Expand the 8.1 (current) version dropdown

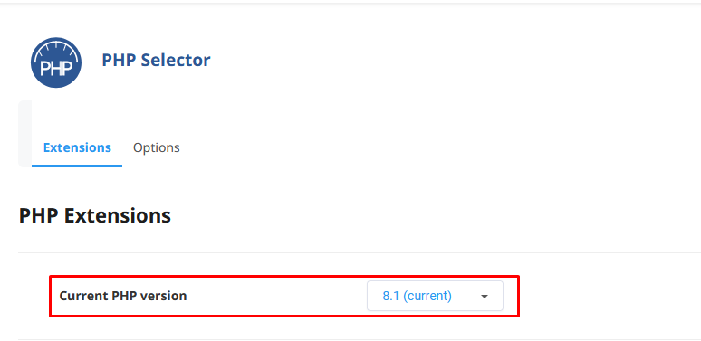tap(435, 296)
